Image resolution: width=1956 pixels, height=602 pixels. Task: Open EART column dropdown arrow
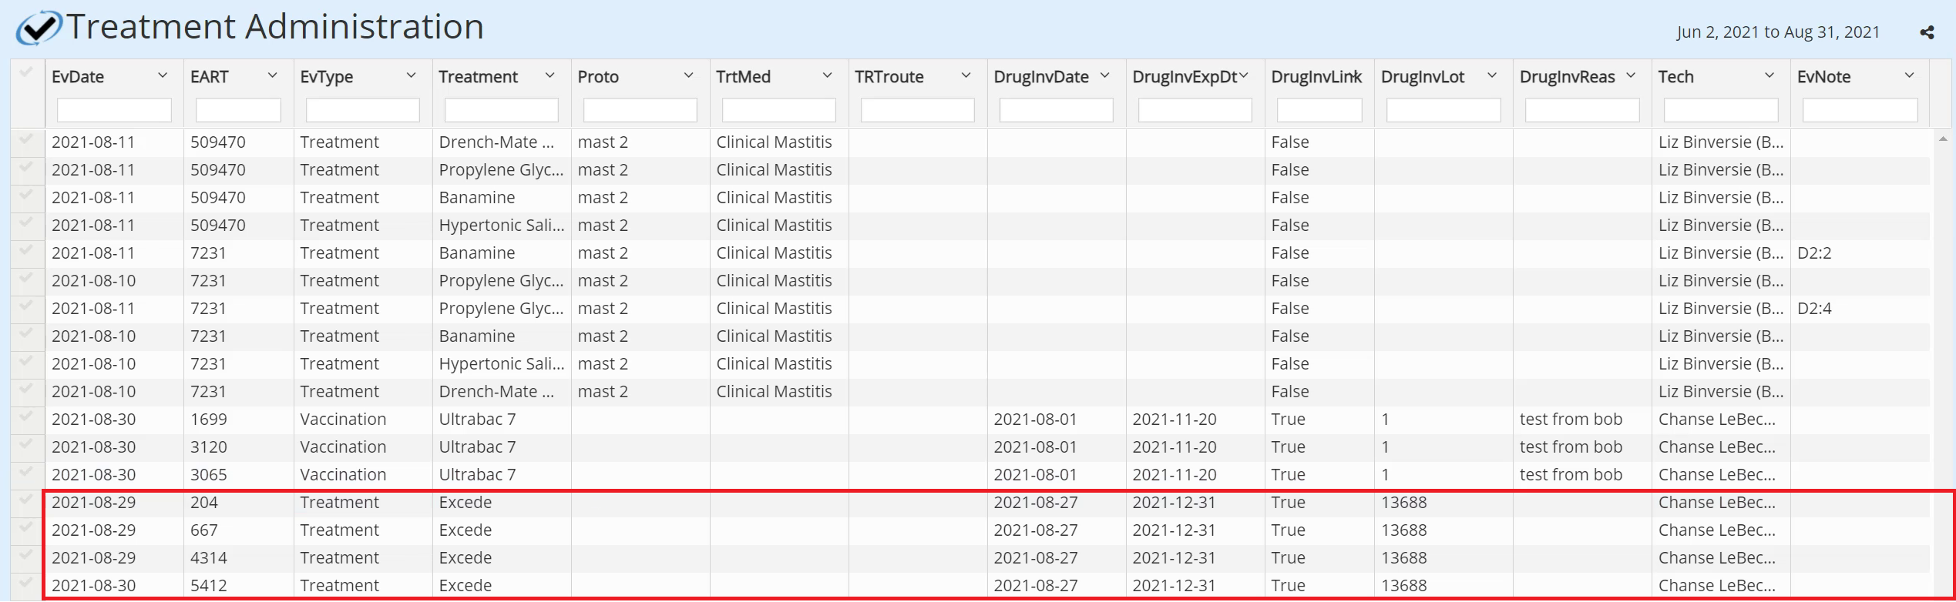tap(272, 75)
